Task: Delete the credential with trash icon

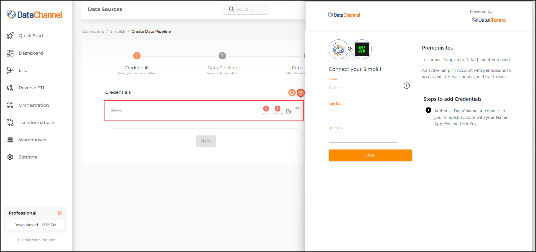Action: click(297, 110)
